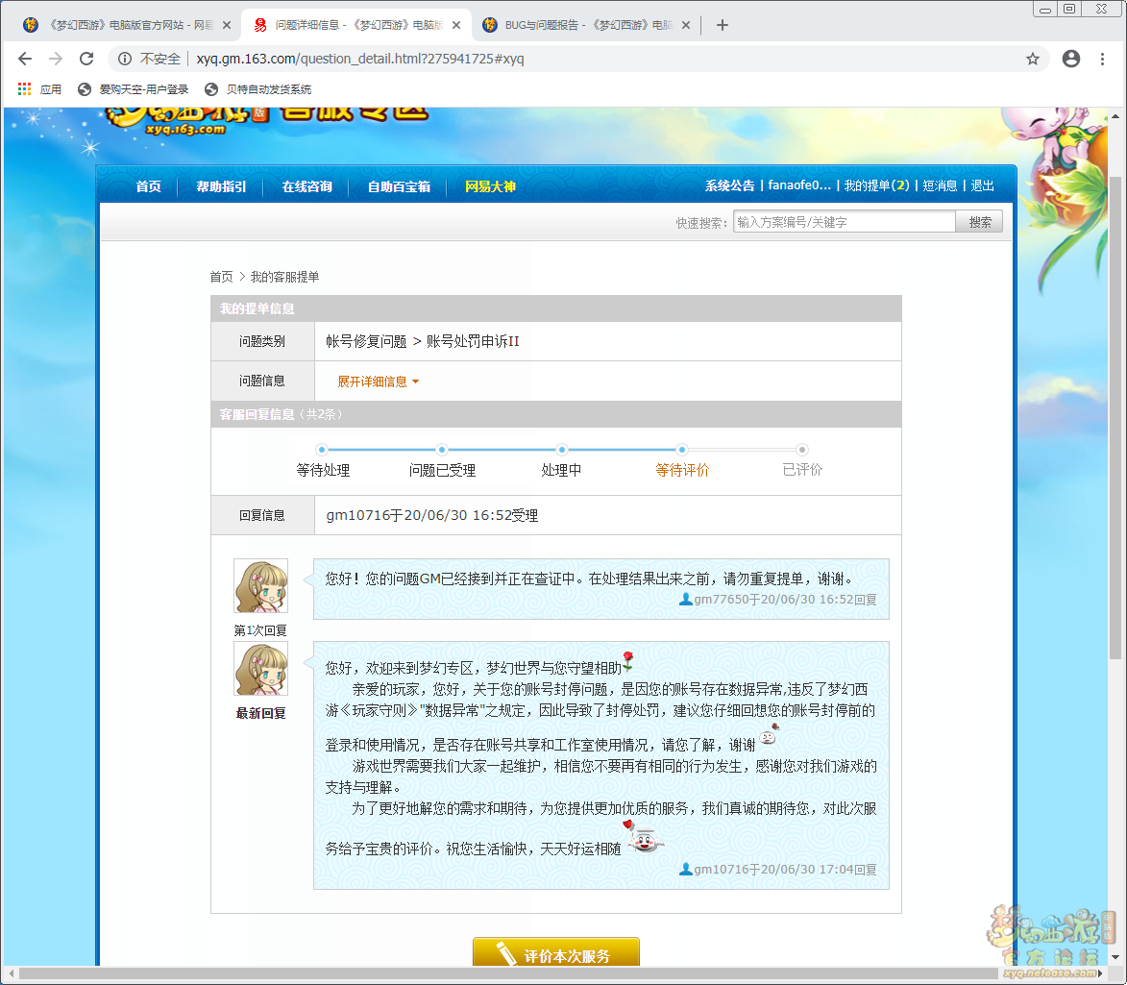The image size is (1127, 985).
Task: Close the 问题详细信息 tab
Action: 456,25
